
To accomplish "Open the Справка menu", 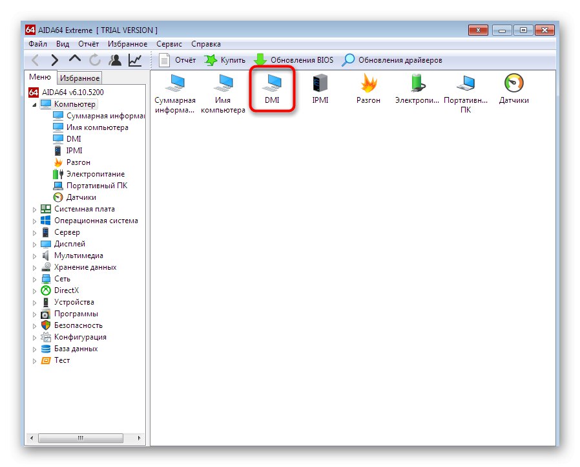I will (x=206, y=44).
